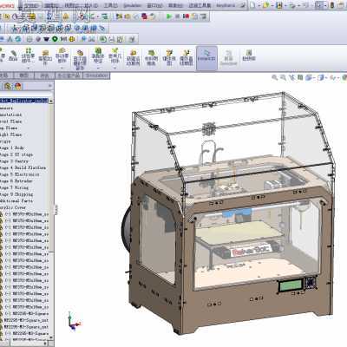
Task: Open dropdown arrow next to Print icon
Action: coord(298,5)
